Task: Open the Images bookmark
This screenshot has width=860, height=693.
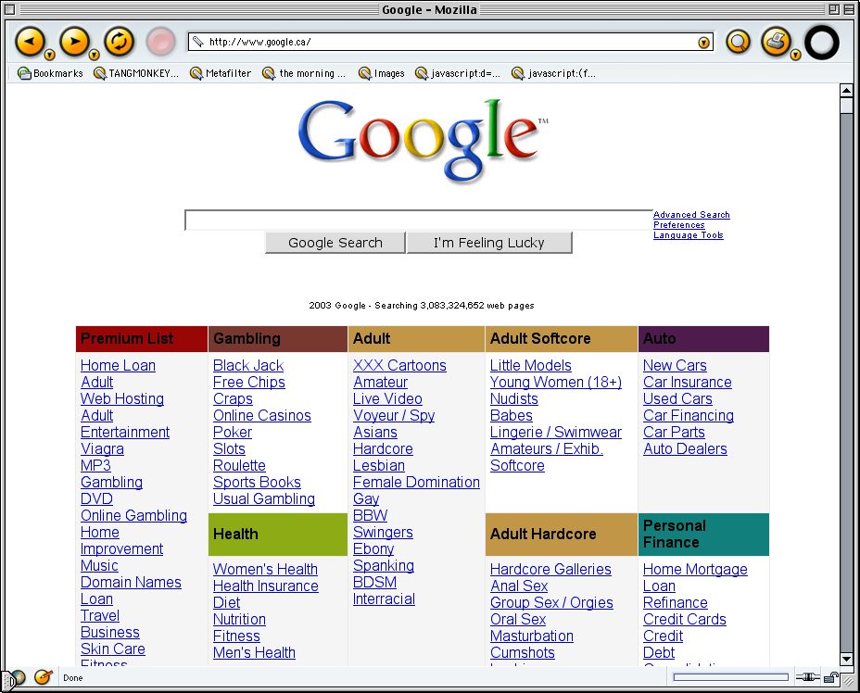Action: (x=382, y=73)
